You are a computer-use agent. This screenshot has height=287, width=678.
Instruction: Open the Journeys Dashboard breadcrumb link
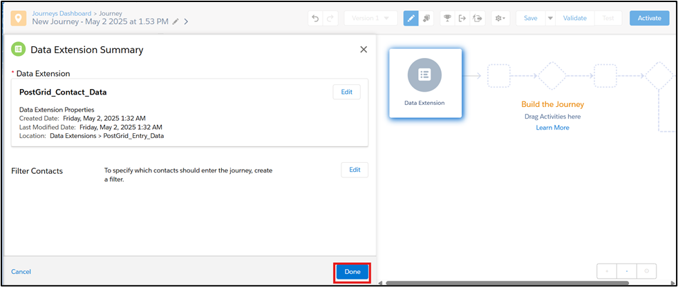coord(62,13)
